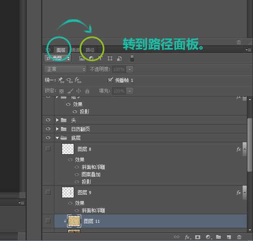Filter for type layers icon
This screenshot has height=241, width=253.
pyautogui.click(x=100, y=58)
